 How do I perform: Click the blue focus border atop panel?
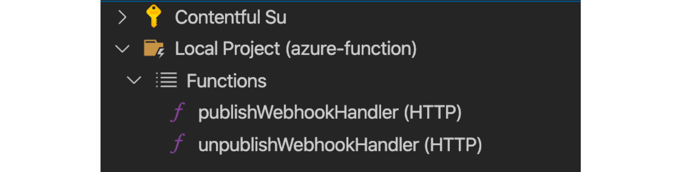(x=340, y=1)
